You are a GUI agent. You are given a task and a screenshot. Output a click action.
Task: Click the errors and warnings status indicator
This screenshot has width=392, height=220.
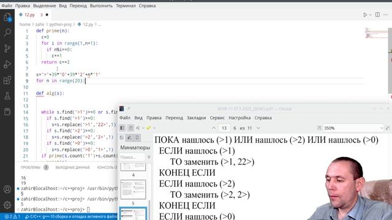[12, 217]
